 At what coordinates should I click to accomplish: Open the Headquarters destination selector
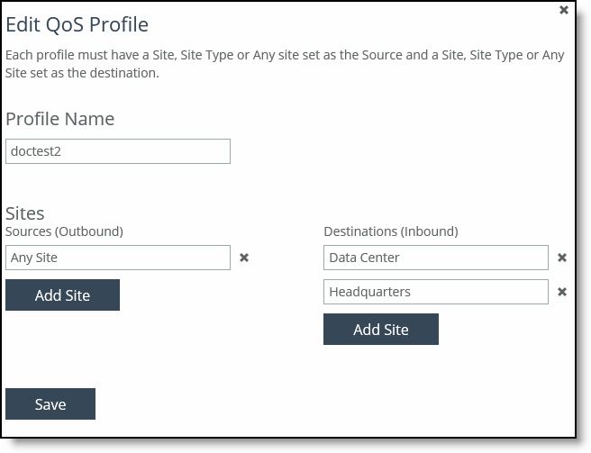(x=436, y=292)
